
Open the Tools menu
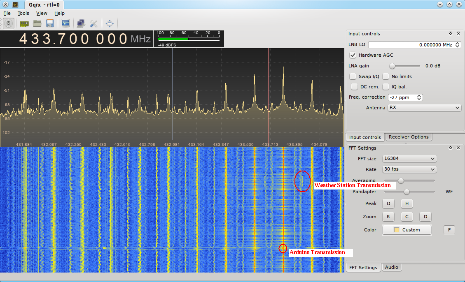(23, 13)
